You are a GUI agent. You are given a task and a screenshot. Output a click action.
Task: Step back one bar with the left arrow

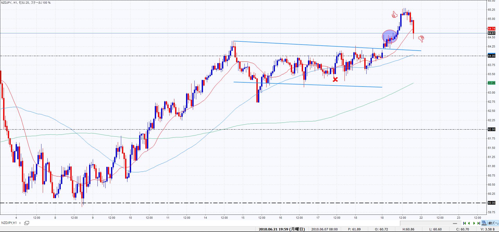[x=469, y=223]
